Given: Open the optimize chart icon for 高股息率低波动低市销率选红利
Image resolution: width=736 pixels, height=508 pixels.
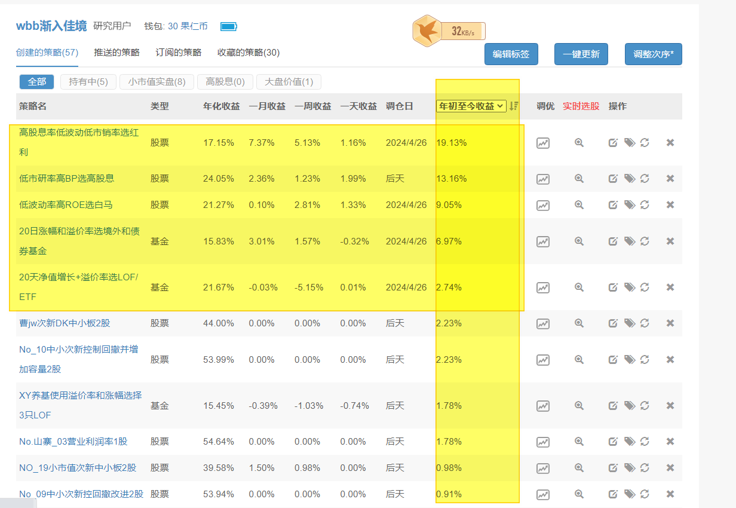Looking at the screenshot, I should point(542,143).
